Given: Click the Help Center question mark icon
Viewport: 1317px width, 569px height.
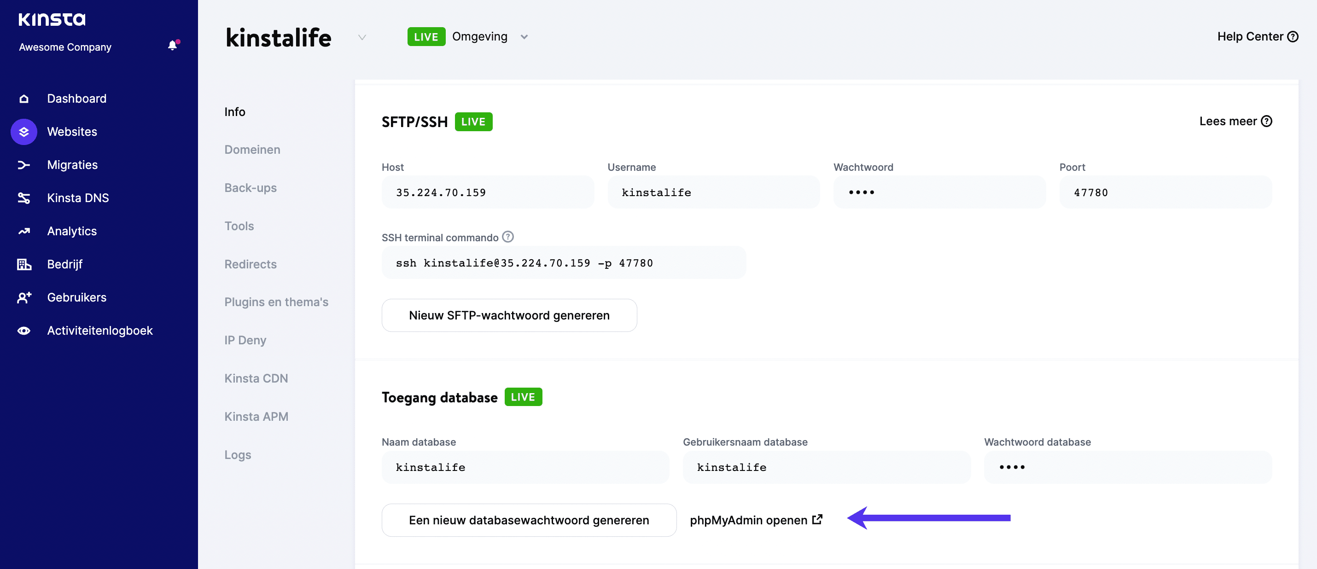Looking at the screenshot, I should pyautogui.click(x=1293, y=37).
